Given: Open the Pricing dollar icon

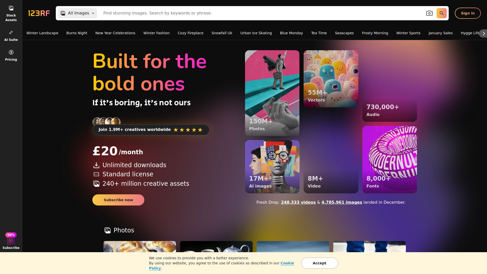Looking at the screenshot, I should [11, 52].
